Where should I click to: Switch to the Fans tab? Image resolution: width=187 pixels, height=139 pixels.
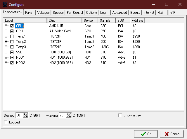(30, 13)
